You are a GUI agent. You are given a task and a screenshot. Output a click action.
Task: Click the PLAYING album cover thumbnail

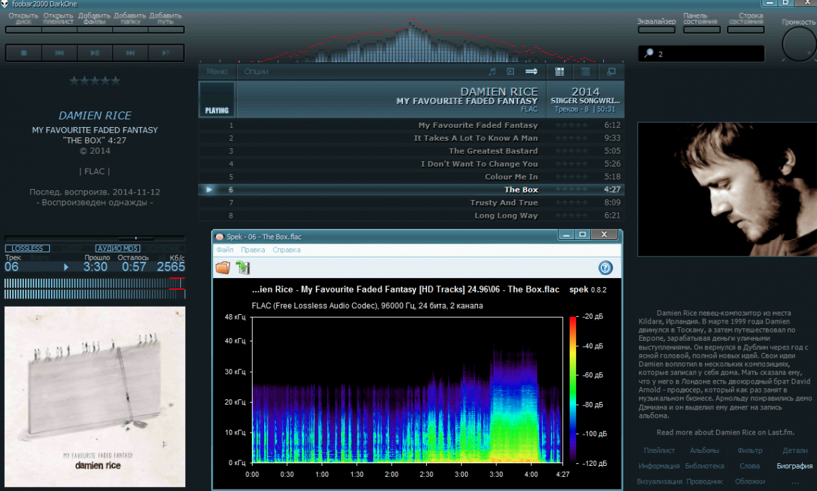point(217,99)
